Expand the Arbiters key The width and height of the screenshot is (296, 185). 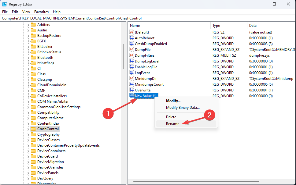point(28,25)
